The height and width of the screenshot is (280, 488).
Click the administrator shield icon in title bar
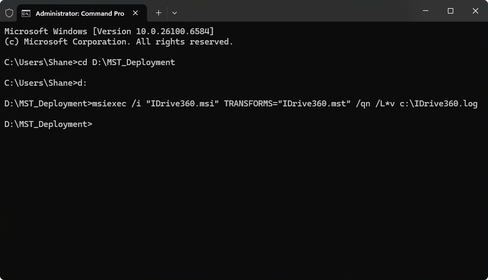(x=9, y=12)
